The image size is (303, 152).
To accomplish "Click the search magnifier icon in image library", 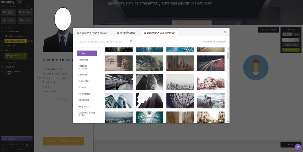I will click(132, 42).
